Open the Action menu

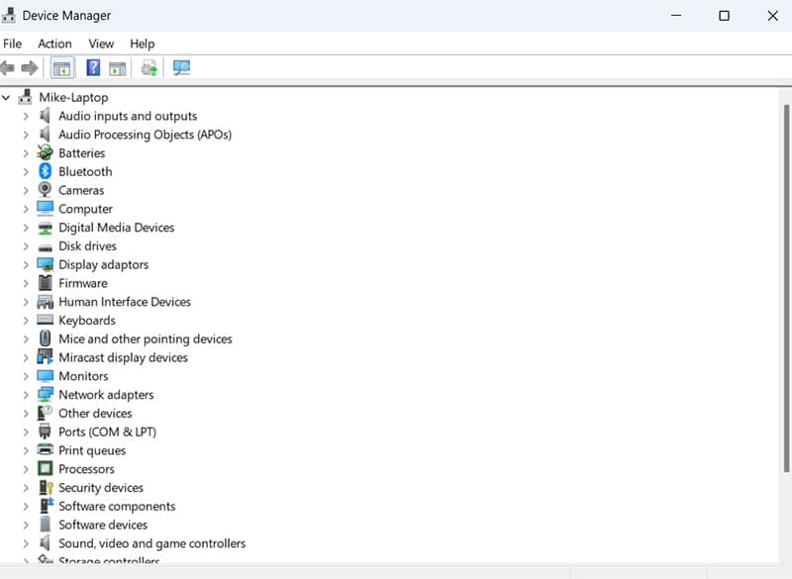[x=54, y=44]
